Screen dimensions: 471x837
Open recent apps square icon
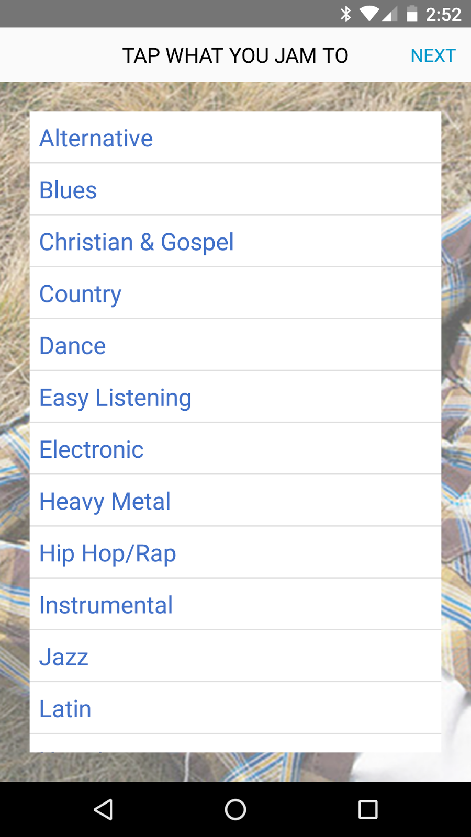click(367, 809)
